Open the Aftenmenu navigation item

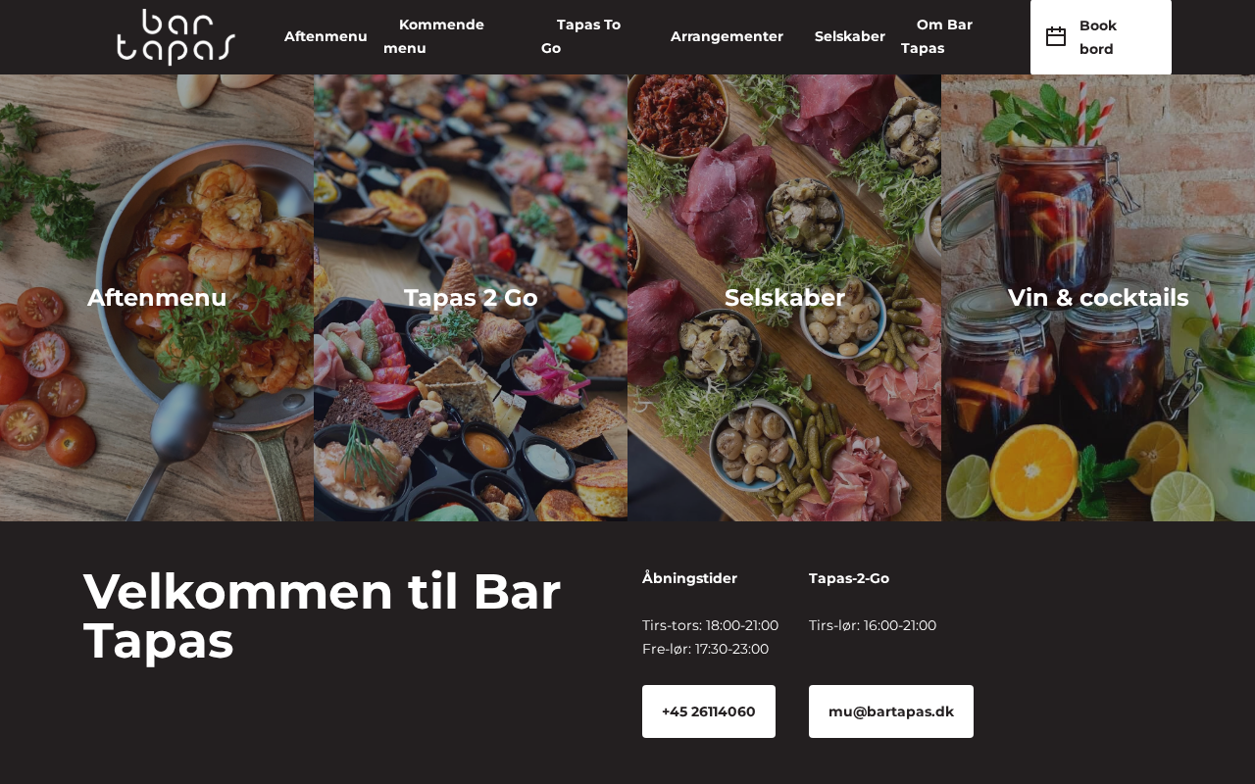click(x=326, y=36)
